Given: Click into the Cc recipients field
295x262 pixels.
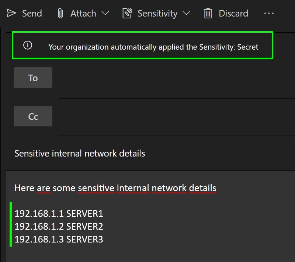Looking at the screenshot, I should click(173, 116).
